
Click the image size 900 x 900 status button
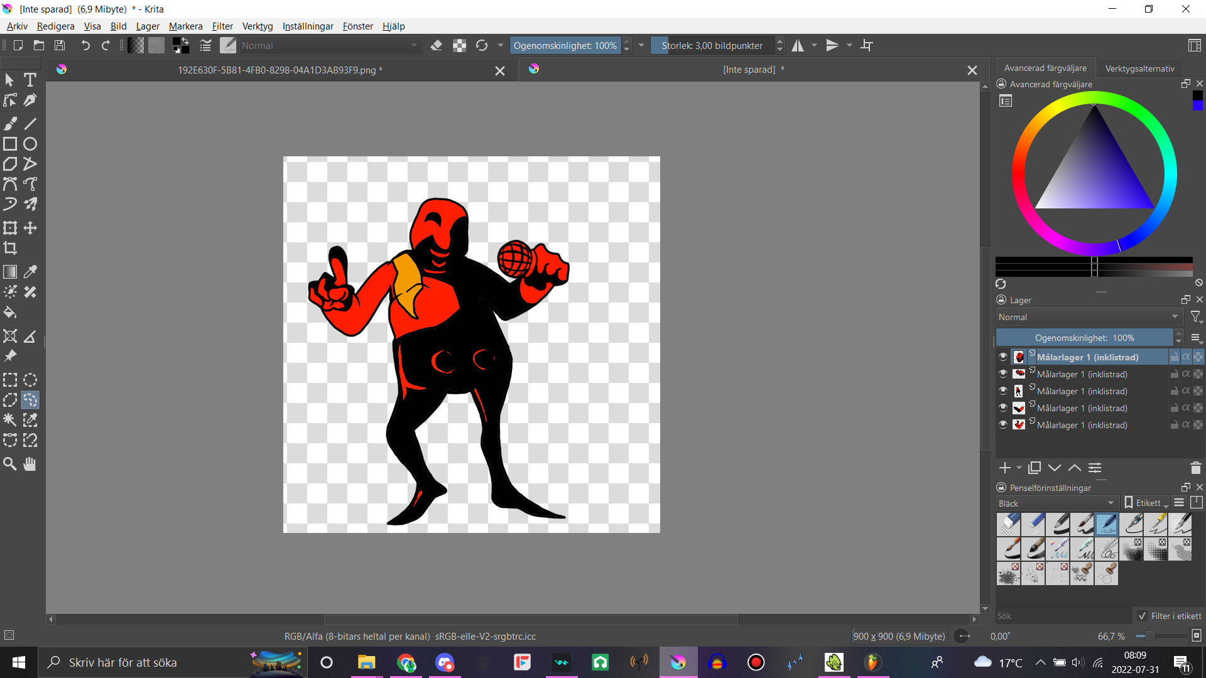(899, 636)
